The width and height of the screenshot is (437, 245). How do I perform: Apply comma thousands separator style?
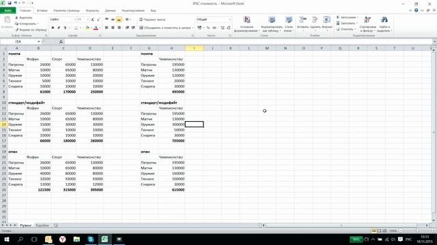214,27
